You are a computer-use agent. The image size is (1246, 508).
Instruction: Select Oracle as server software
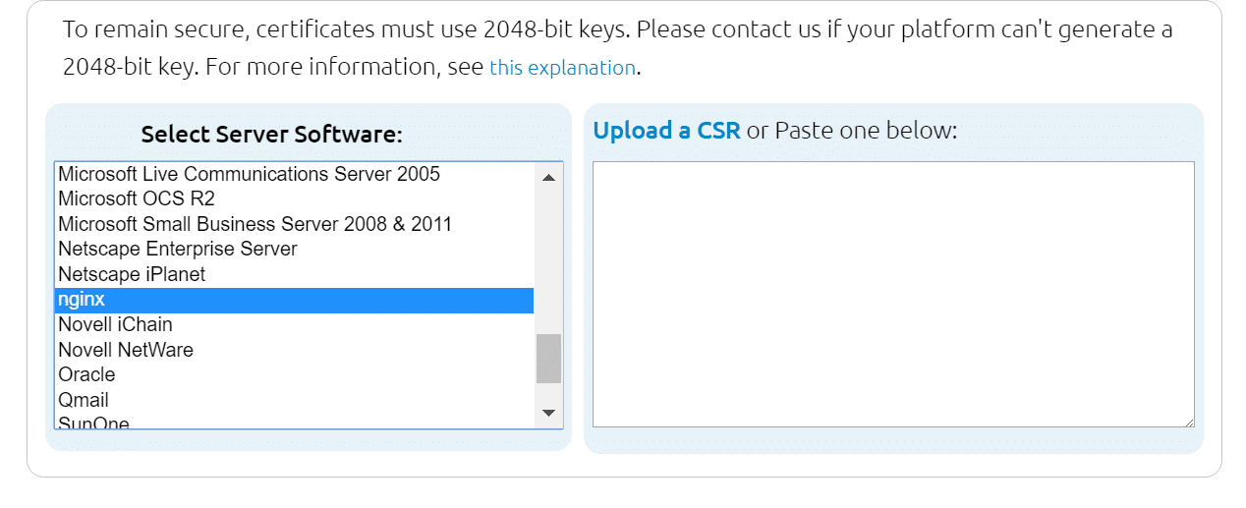click(86, 374)
